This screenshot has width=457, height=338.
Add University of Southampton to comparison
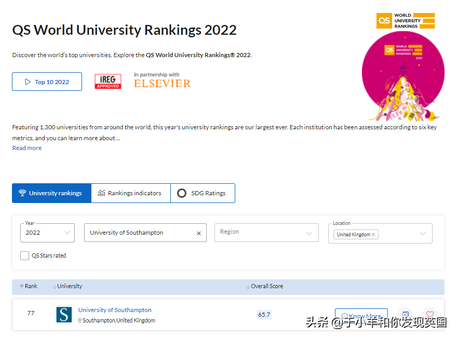pos(405,314)
